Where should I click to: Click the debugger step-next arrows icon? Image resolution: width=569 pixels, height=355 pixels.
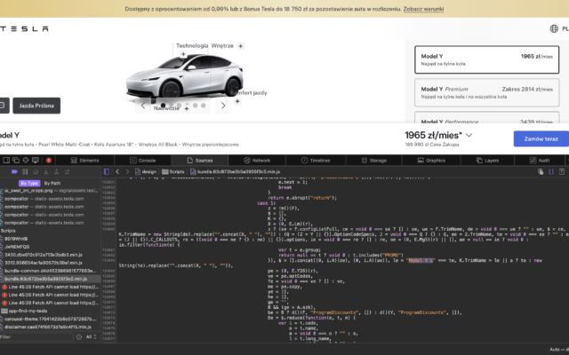67,171
